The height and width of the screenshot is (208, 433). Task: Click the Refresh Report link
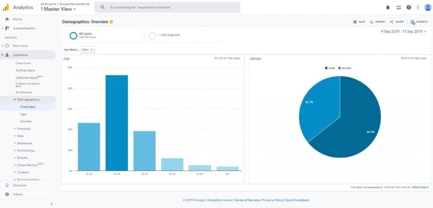[x=420, y=187]
